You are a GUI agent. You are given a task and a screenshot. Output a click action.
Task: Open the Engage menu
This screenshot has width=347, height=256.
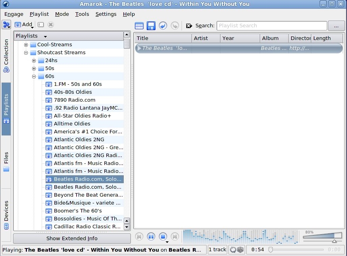tap(14, 14)
